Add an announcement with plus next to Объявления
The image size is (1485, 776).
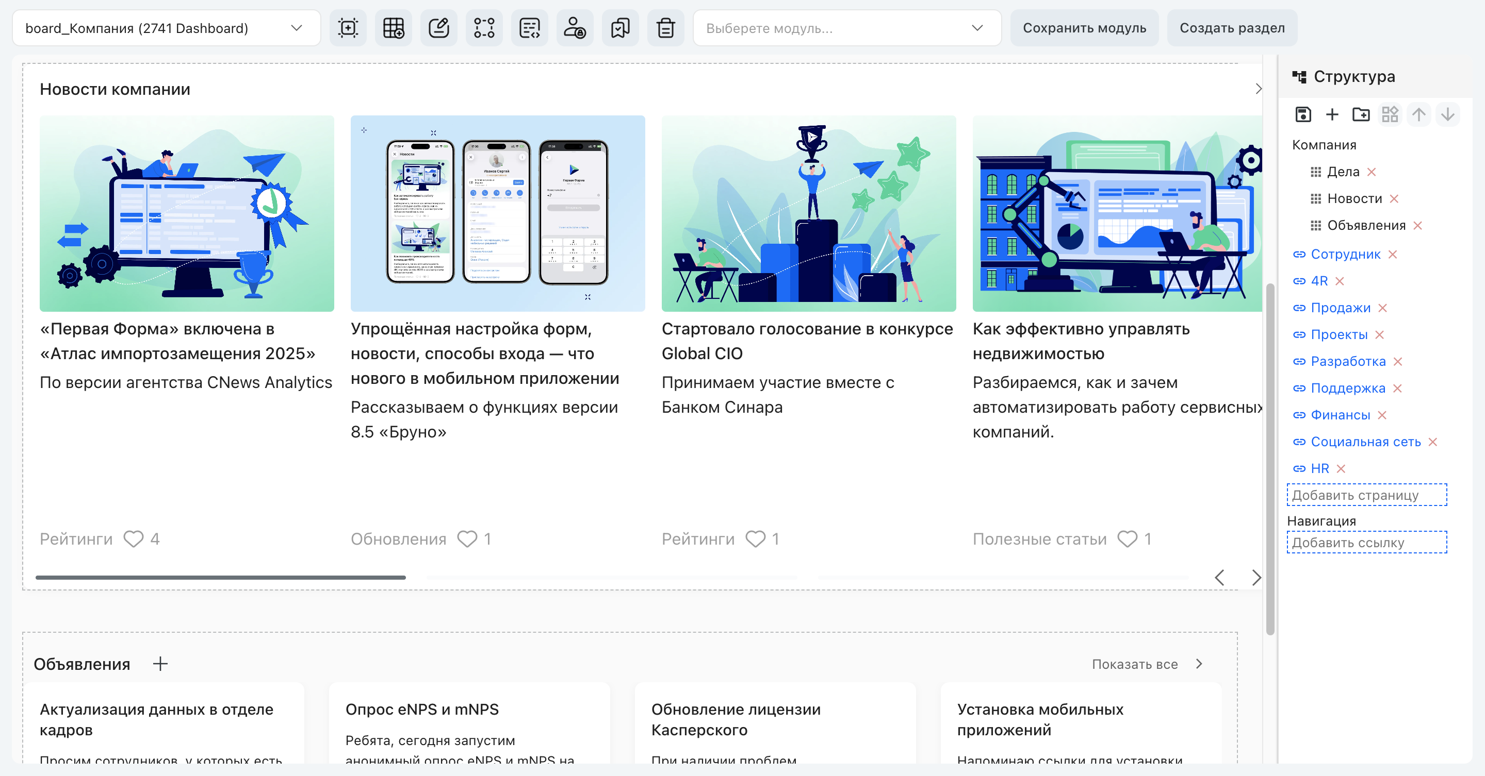tap(160, 664)
